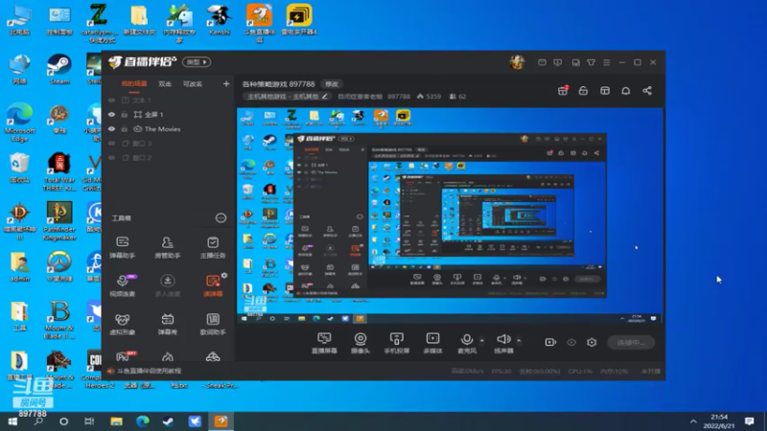Select the 窗口 3 source row
Screen dimensions: 767x431
pyautogui.click(x=169, y=143)
